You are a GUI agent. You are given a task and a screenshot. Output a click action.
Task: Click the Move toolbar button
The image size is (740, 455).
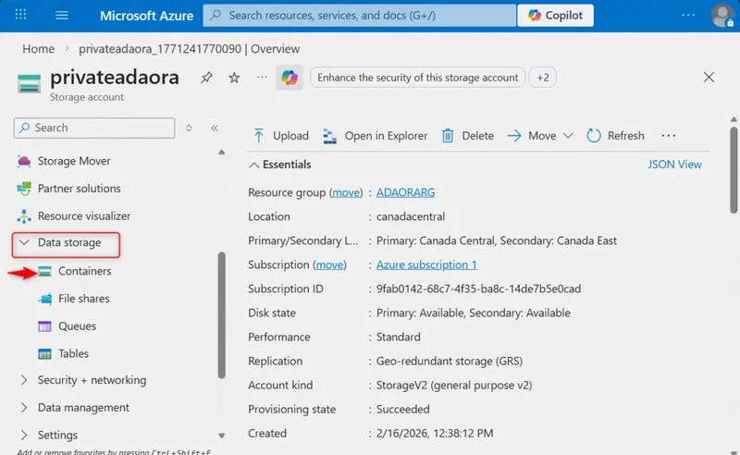click(x=532, y=135)
